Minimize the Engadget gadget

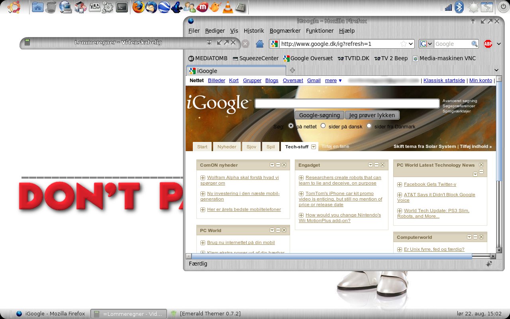377,165
